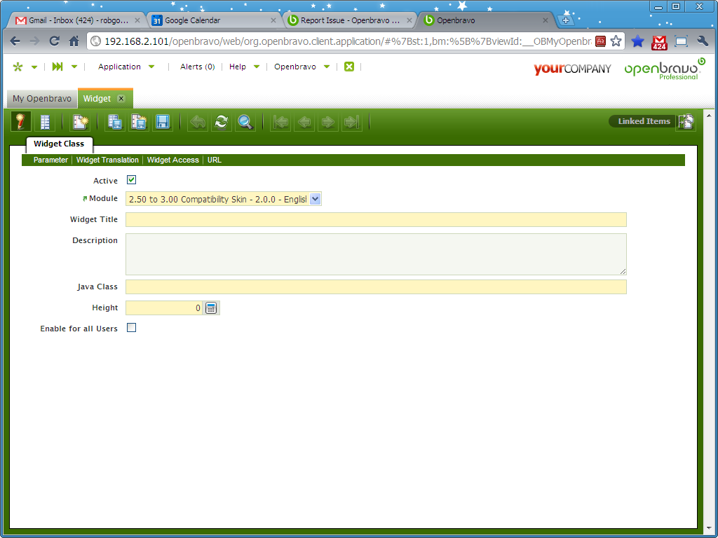Open Gmail checker extension showing 424
The height and width of the screenshot is (538, 718).
pyautogui.click(x=659, y=42)
